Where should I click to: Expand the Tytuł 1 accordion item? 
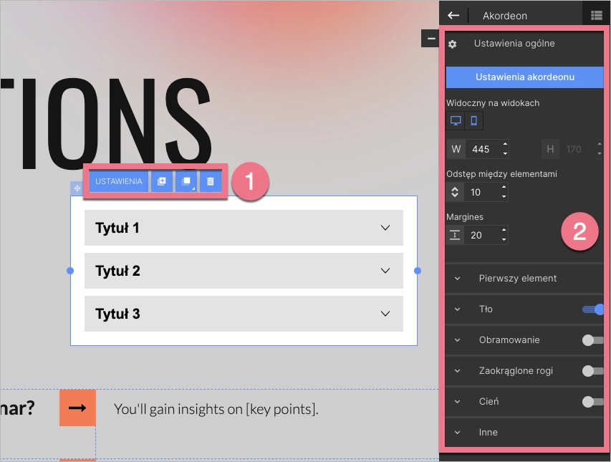coord(244,228)
